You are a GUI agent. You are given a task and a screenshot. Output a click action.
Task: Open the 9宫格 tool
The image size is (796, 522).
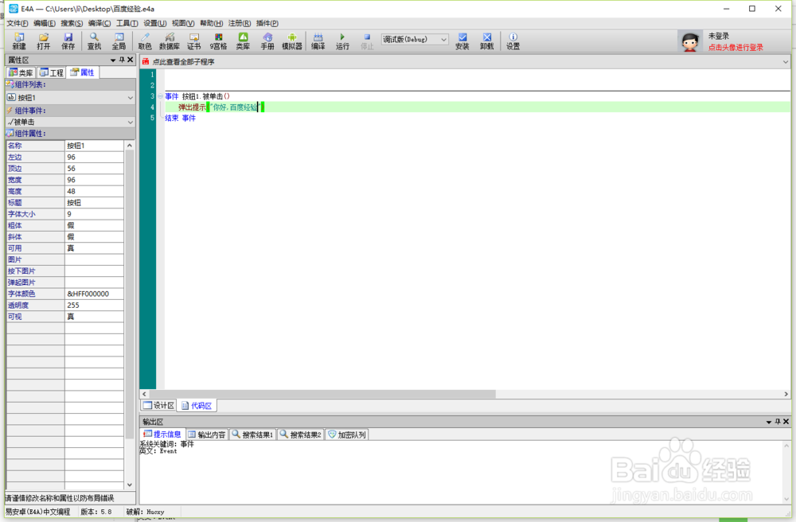218,41
